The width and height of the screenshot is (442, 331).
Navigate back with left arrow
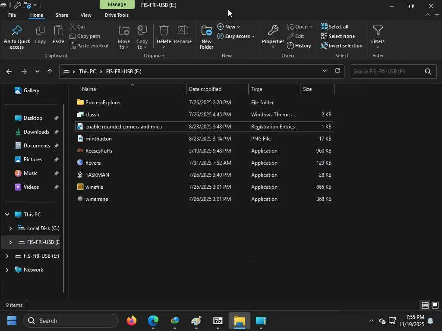(x=9, y=72)
